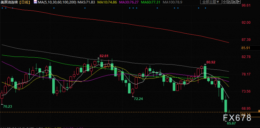The height and width of the screenshot is (128, 260).
Task: Click the panel collapse arrow icon
Action: [238, 2]
